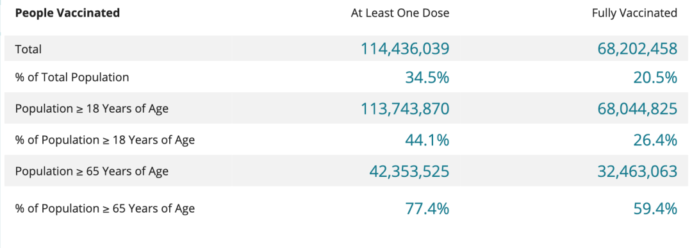This screenshot has height=248, width=692.
Task: Select the Population ≥ 18 Years of Age label
Action: coord(92,108)
